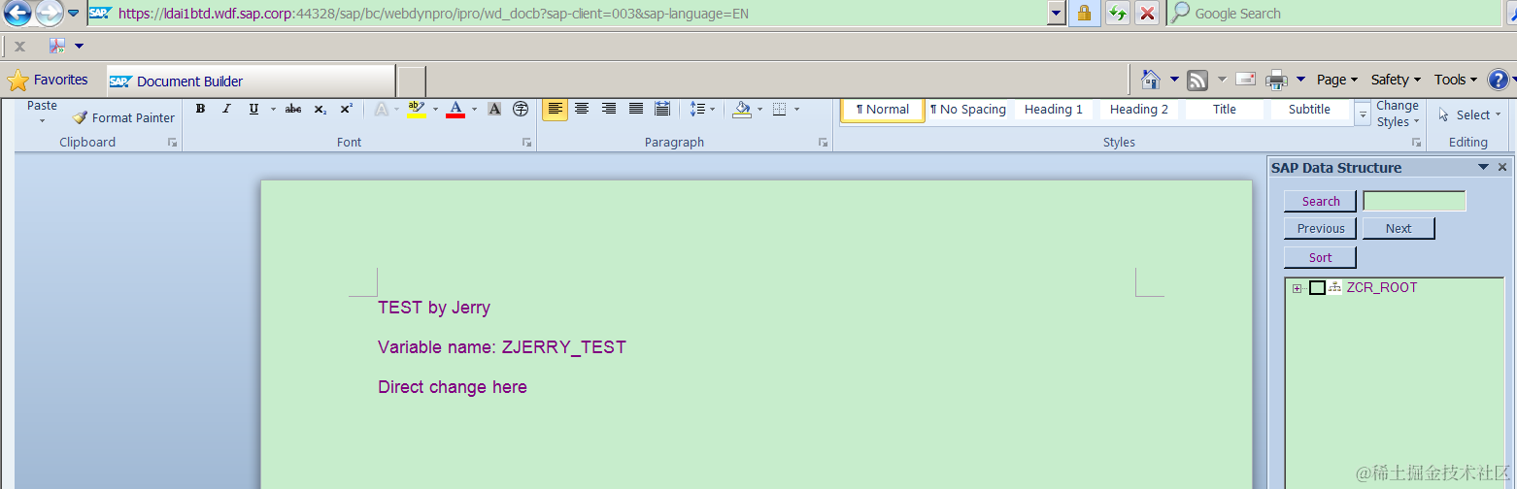The height and width of the screenshot is (489, 1517).
Task: Justify the paragraph text
Action: [x=636, y=109]
